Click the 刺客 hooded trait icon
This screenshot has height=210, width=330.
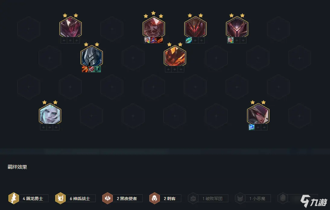154,198
